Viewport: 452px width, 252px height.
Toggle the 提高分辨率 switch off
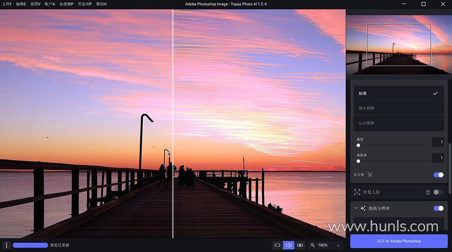(x=438, y=208)
